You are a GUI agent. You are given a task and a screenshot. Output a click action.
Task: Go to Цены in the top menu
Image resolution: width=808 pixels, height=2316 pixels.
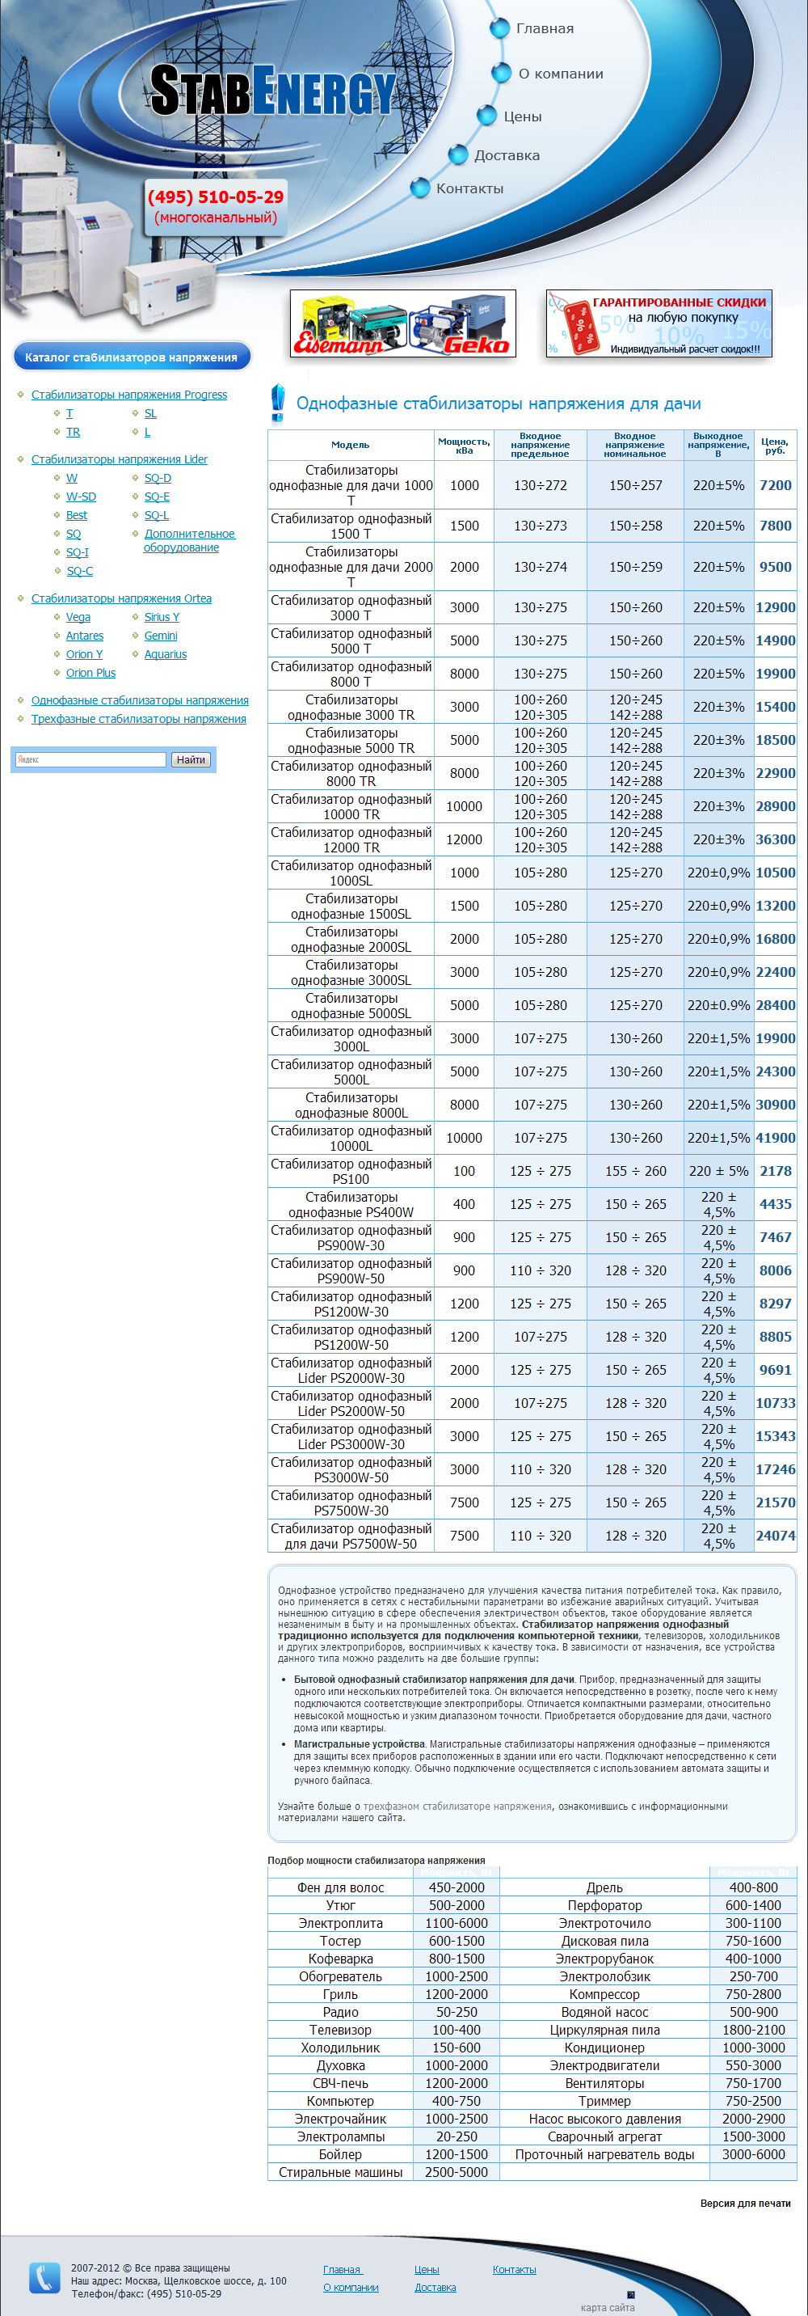(522, 116)
